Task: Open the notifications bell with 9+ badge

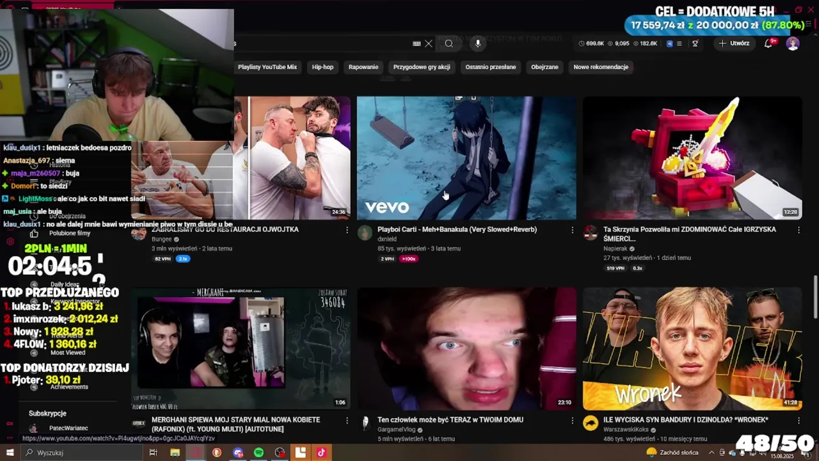Action: (x=768, y=44)
